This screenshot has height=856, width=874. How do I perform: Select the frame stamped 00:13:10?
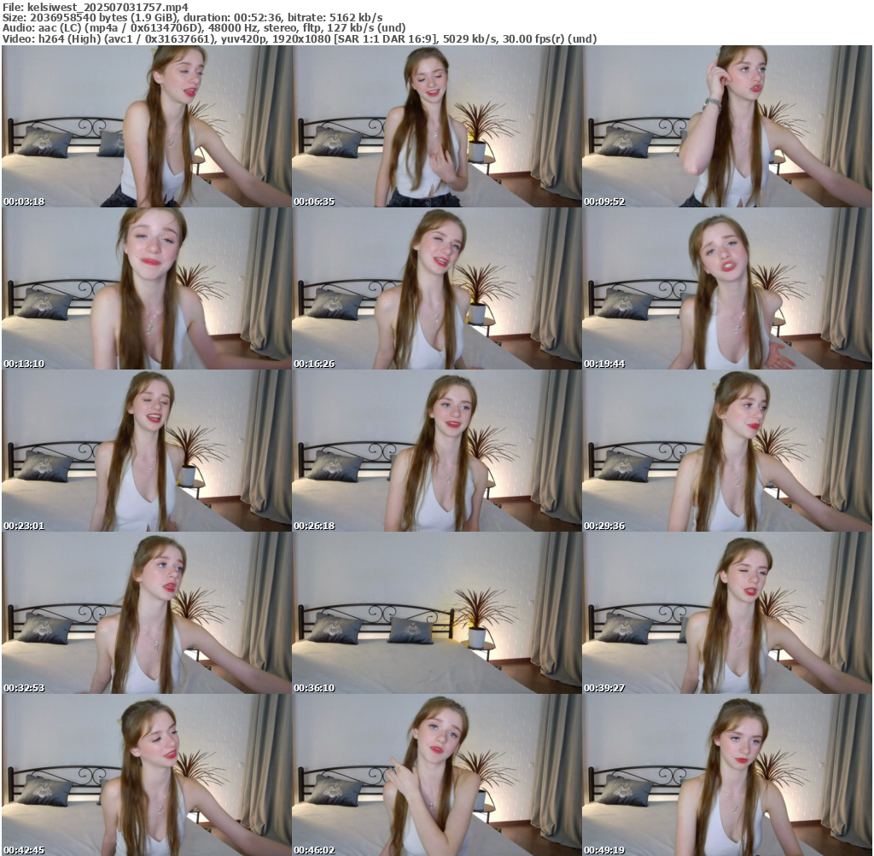click(147, 288)
